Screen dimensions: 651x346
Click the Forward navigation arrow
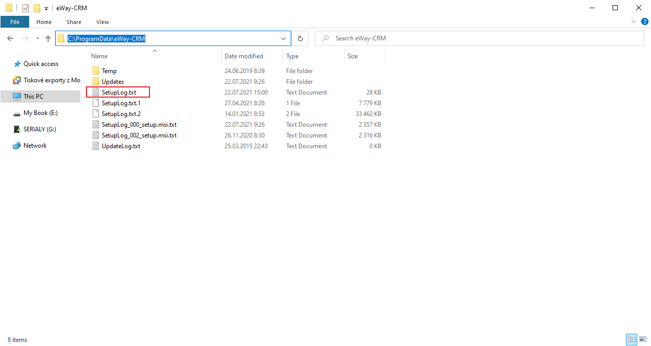[x=25, y=38]
